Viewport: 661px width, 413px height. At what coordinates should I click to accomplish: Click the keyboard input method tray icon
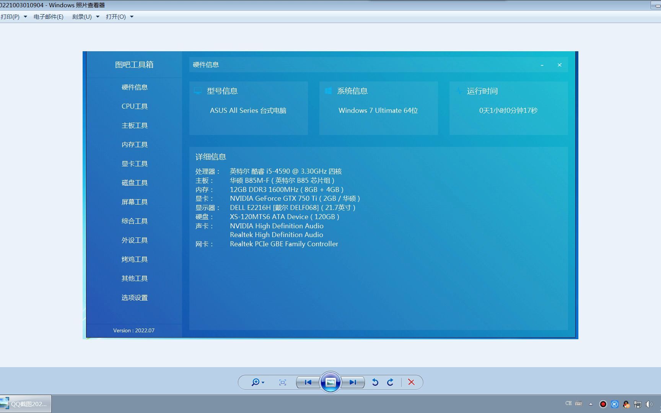[x=579, y=403]
